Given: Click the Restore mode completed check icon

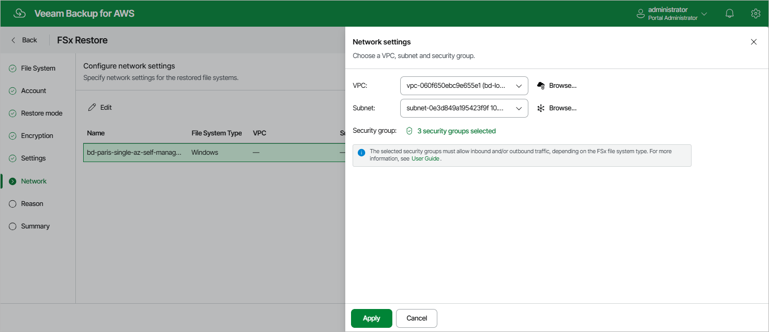Looking at the screenshot, I should click(x=13, y=113).
